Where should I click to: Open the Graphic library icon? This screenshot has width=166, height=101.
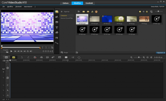coord(57,33)
